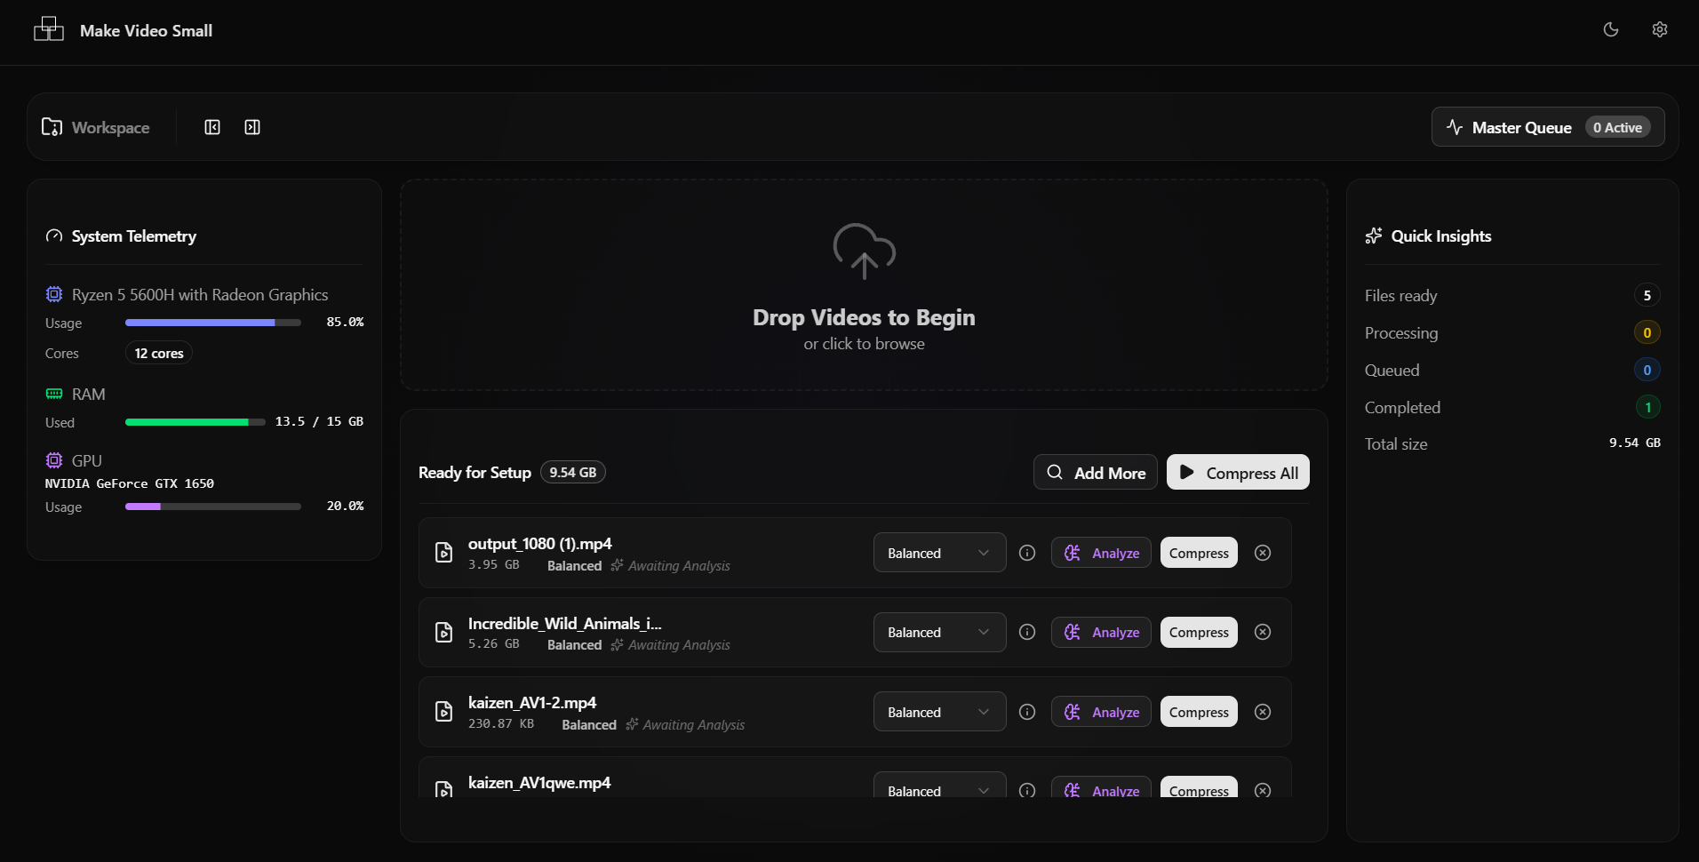The height and width of the screenshot is (862, 1699).
Task: Remove output_1080 (1).mp4 from the list
Action: click(x=1262, y=553)
